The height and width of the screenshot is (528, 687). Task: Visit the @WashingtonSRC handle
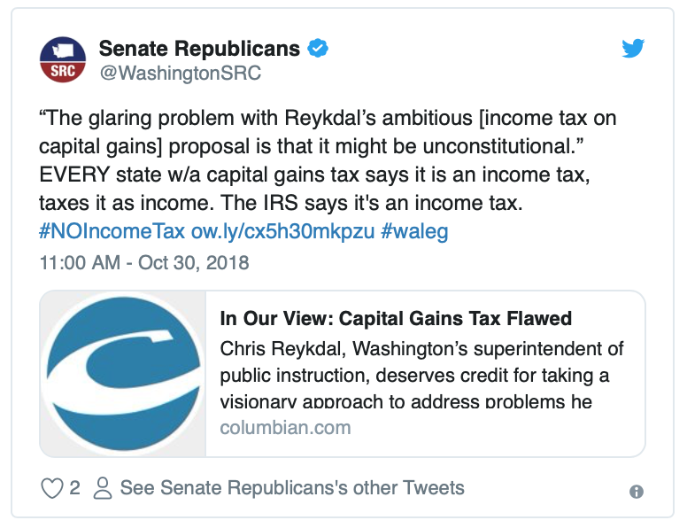click(180, 73)
